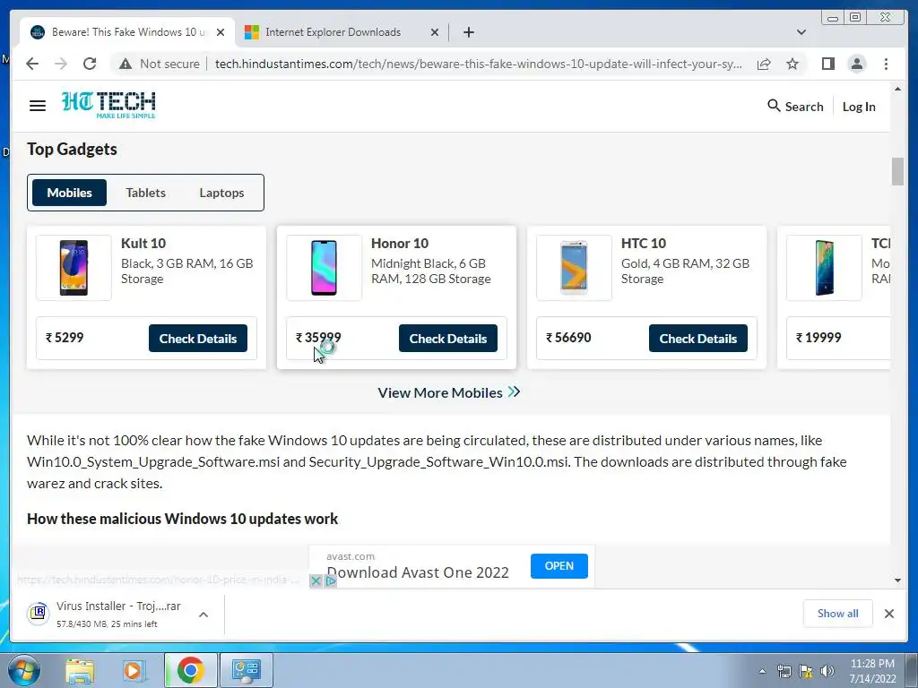Expand download item options chevron
This screenshot has height=688, width=918.
(204, 615)
